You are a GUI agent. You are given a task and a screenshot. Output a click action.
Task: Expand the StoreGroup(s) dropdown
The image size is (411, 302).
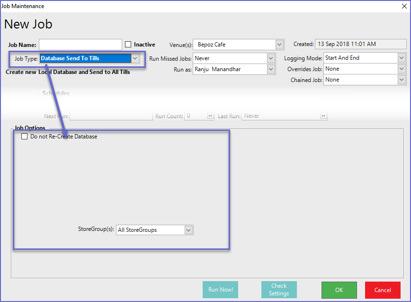[x=188, y=230]
